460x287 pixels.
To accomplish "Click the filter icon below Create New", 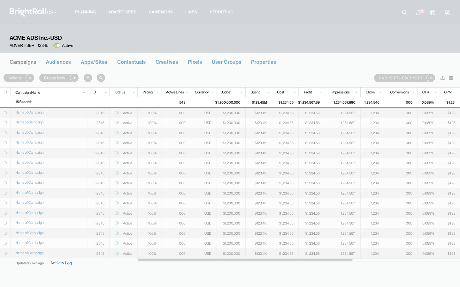I will click(88, 77).
